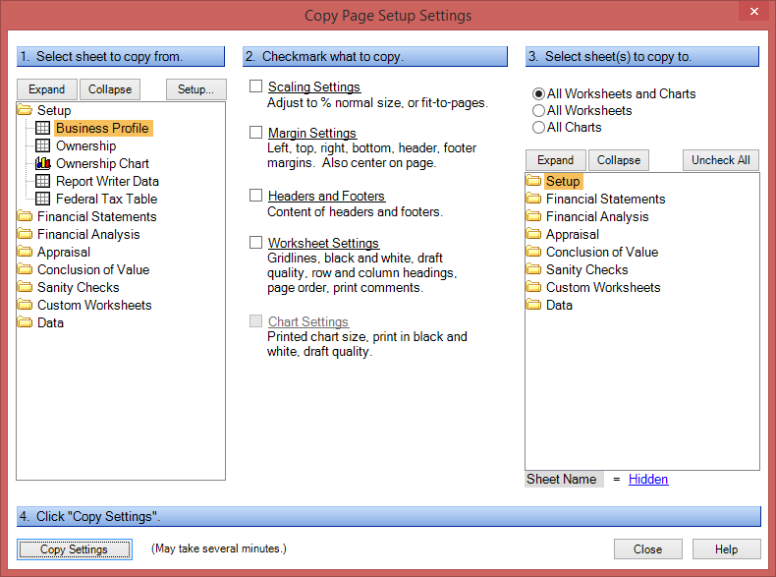Click the Financial Statements folder icon in left tree

(x=25, y=216)
